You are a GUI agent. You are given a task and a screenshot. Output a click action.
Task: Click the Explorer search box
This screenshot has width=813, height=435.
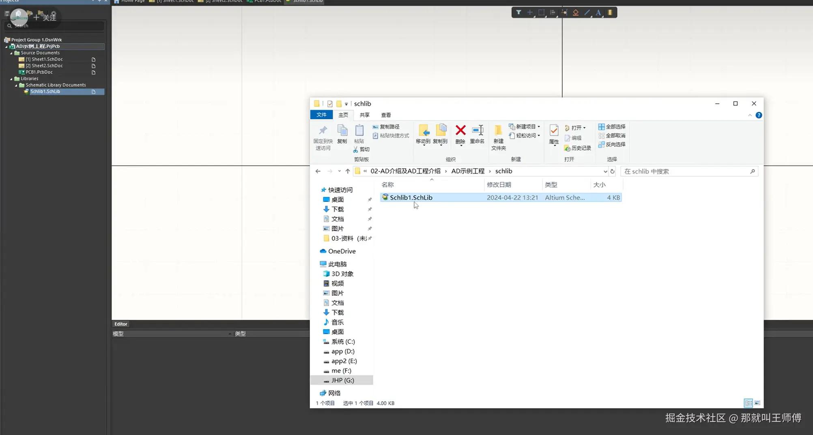tap(689, 171)
